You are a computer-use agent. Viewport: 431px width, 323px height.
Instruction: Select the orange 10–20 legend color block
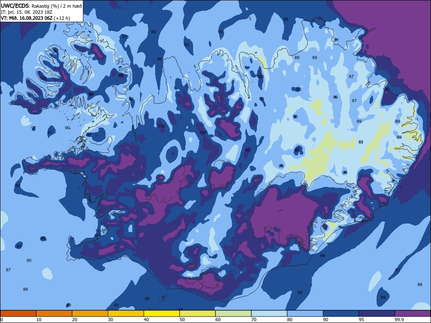point(54,314)
